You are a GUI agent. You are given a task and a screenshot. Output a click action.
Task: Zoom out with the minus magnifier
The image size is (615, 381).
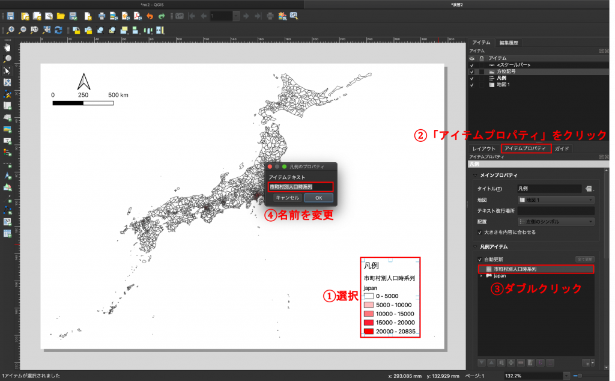click(23, 30)
